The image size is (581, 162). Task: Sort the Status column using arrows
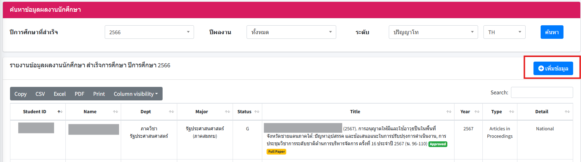(x=257, y=112)
